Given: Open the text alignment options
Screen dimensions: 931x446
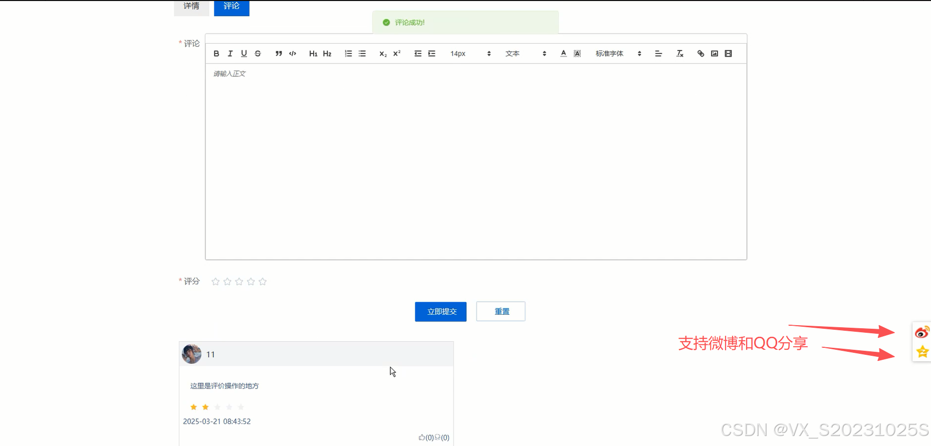Looking at the screenshot, I should click(x=658, y=54).
